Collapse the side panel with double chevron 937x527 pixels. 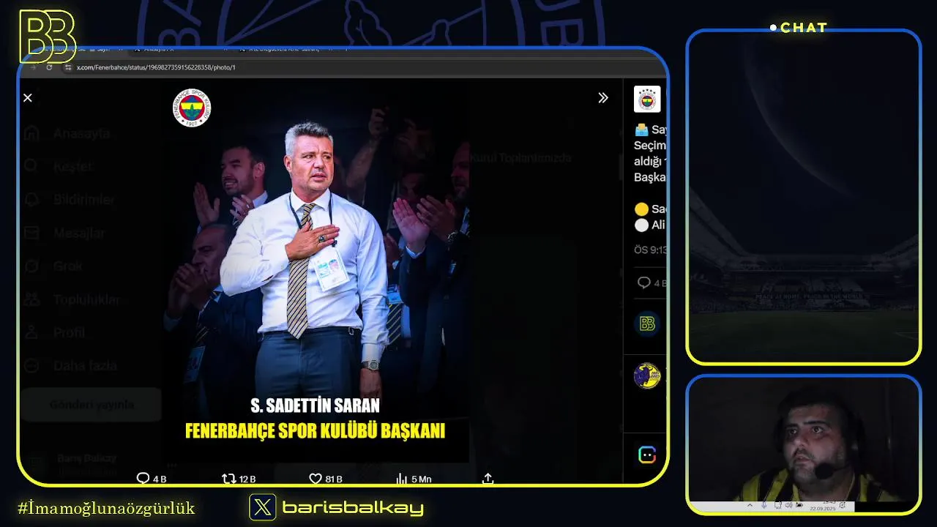[603, 98]
